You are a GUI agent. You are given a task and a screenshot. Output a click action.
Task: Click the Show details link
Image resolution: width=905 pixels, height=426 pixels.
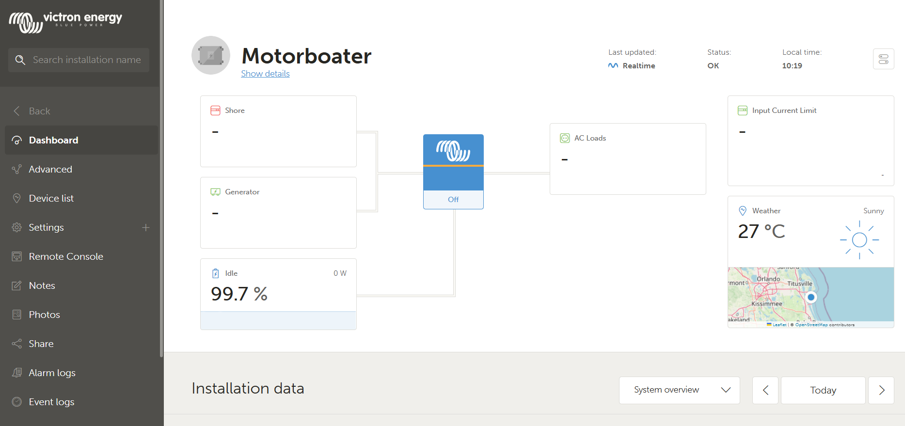[265, 74]
